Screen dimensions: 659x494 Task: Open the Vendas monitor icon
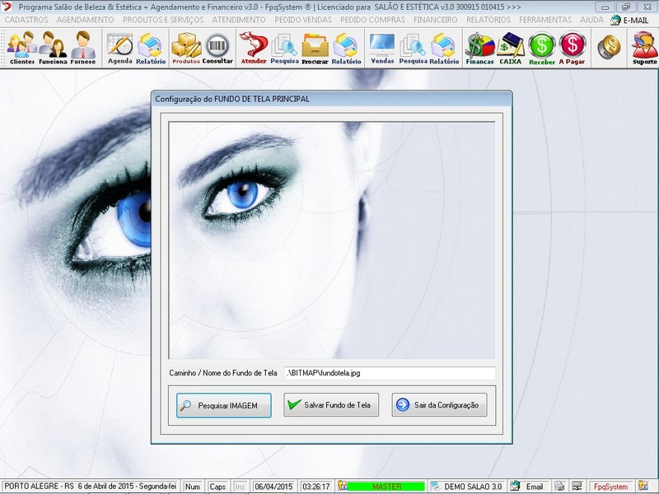382,48
